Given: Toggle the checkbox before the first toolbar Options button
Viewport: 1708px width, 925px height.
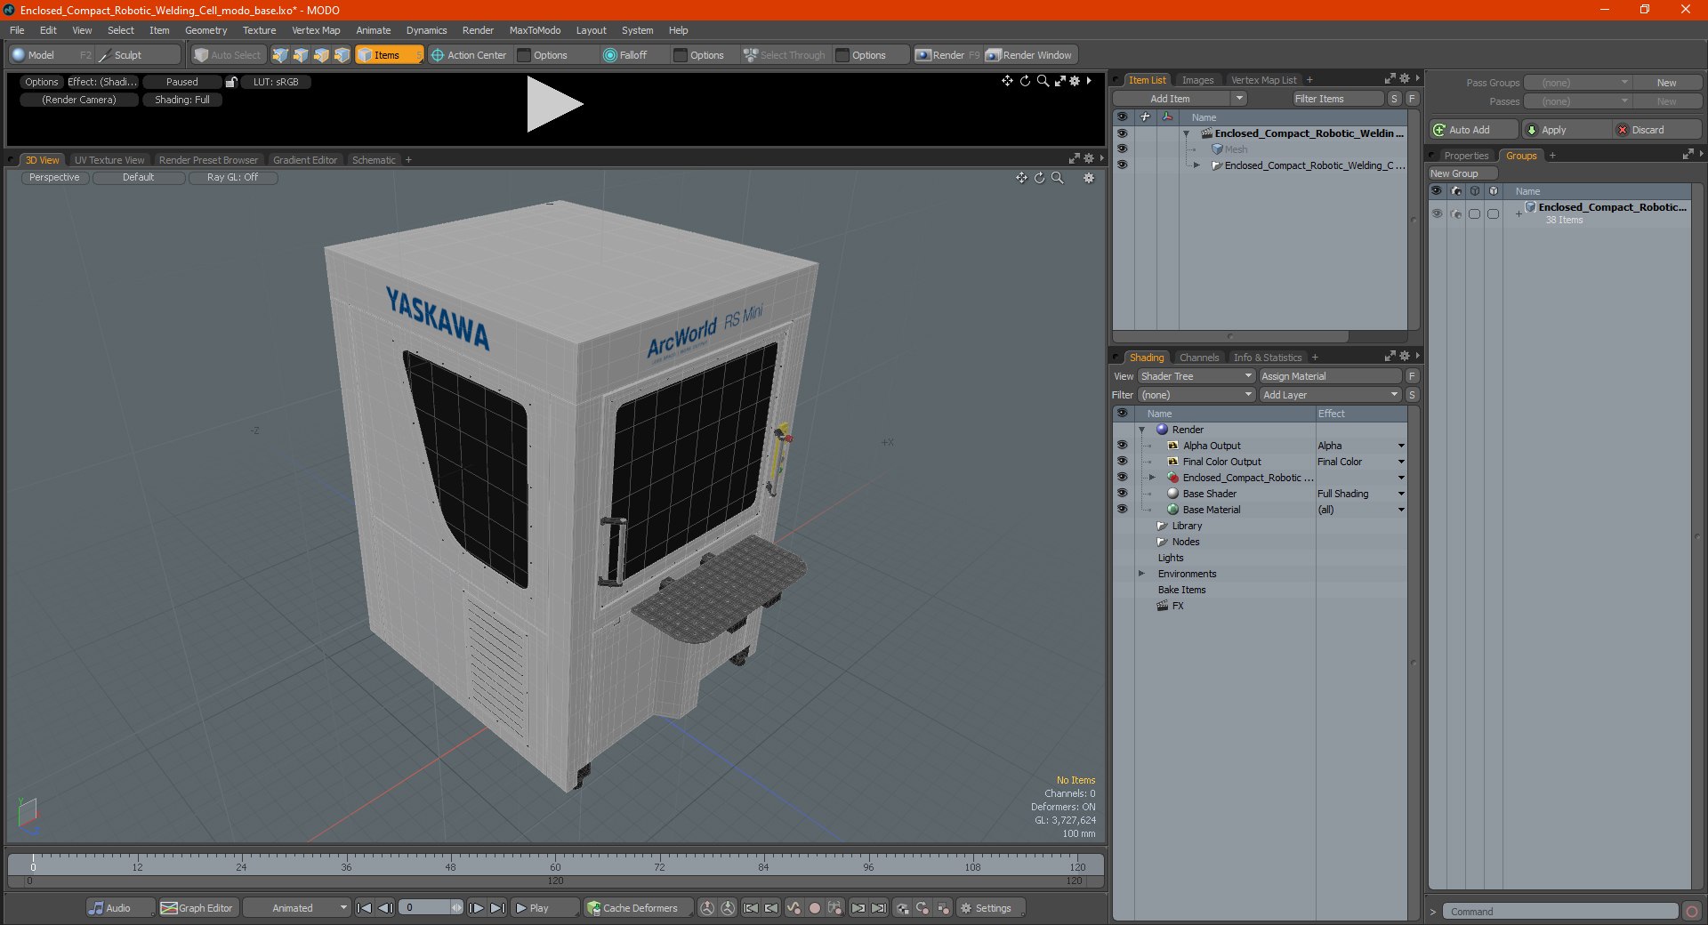Looking at the screenshot, I should click(x=524, y=55).
